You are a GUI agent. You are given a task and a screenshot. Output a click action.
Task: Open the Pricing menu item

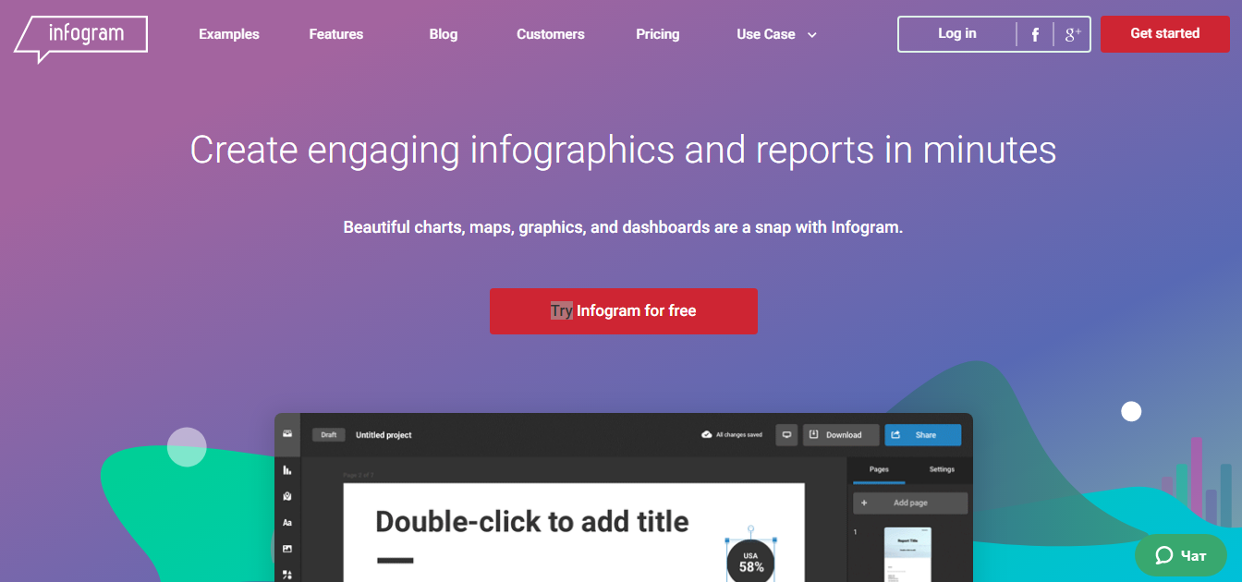point(657,33)
